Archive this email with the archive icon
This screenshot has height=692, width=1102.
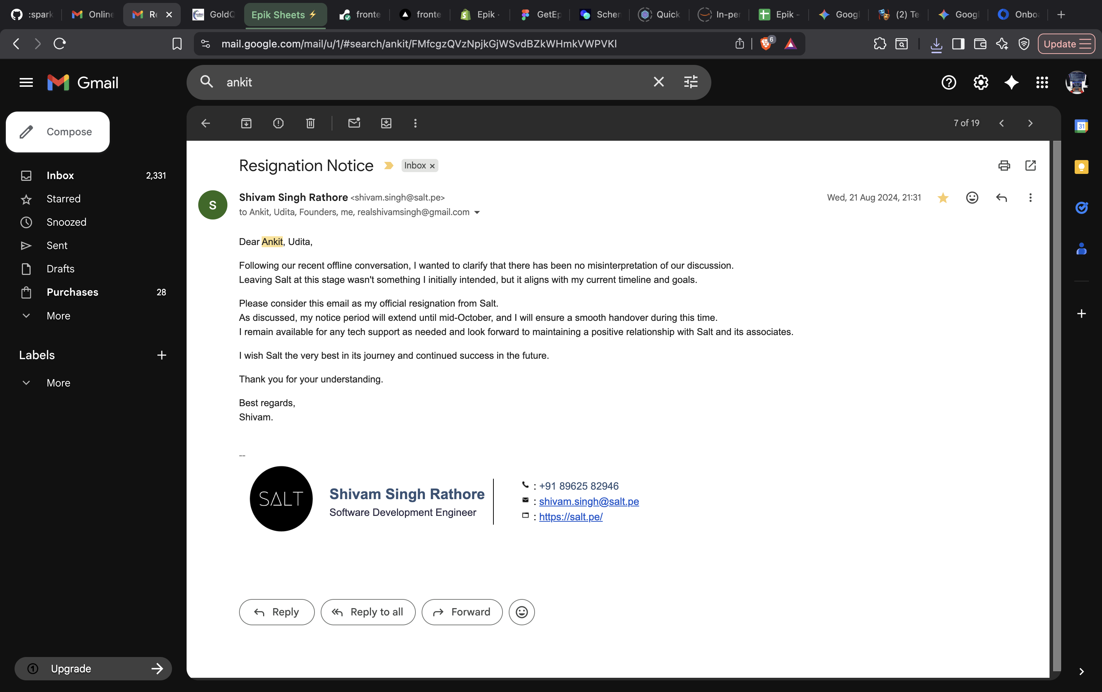(246, 123)
